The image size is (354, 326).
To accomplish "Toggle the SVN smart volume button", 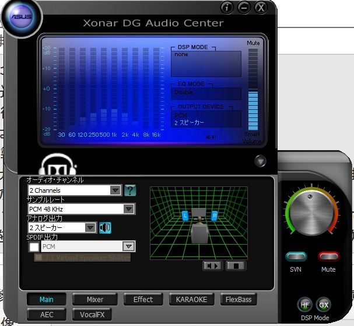I will [296, 256].
